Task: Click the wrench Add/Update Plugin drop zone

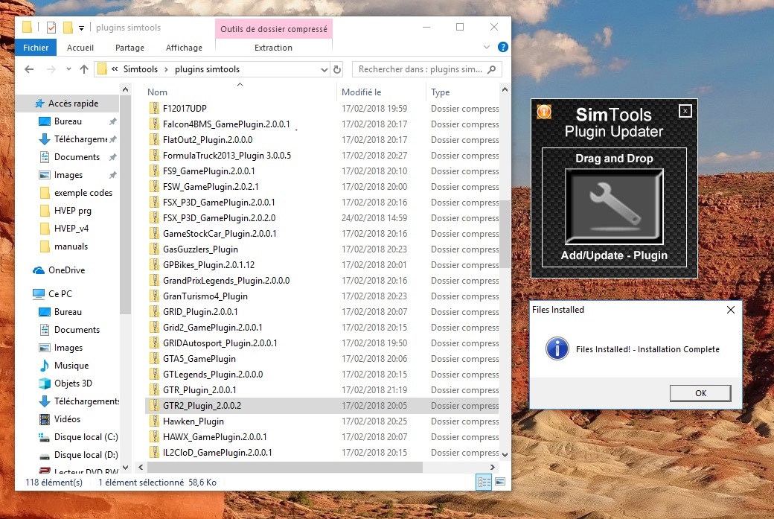Action: pyautogui.click(x=613, y=206)
